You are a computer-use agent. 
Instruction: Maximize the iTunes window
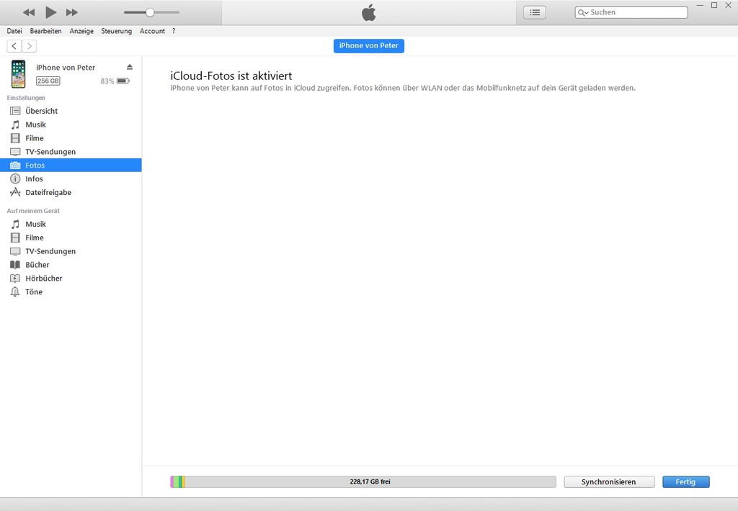[714, 5]
